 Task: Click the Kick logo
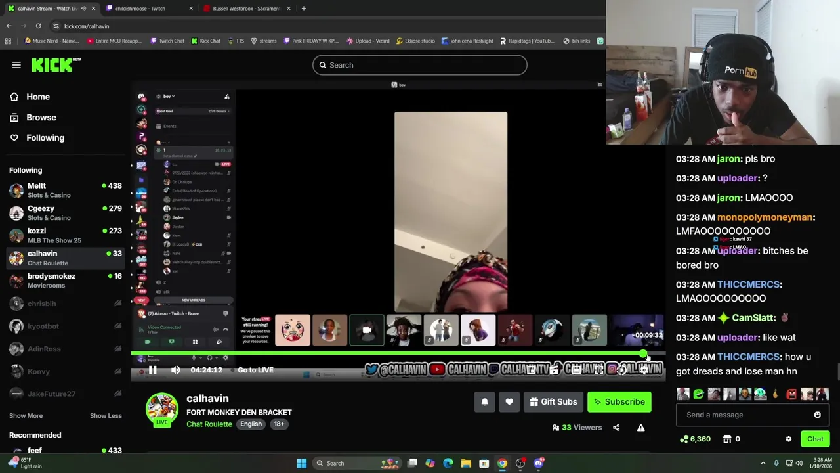[56, 64]
